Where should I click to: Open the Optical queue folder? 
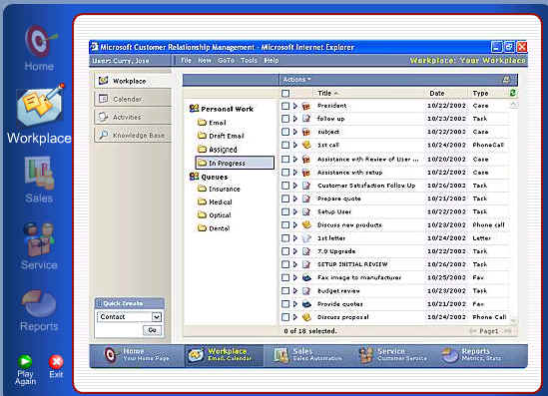click(x=215, y=215)
